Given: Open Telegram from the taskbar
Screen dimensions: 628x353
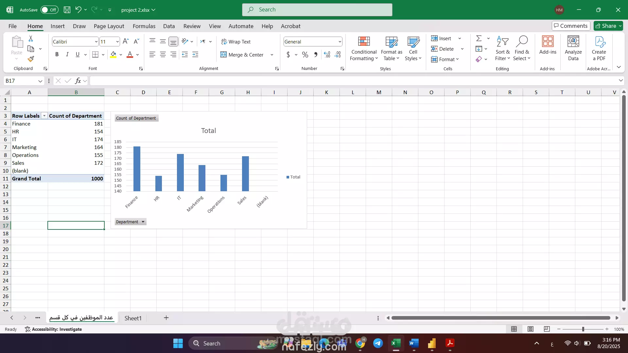Looking at the screenshot, I should point(378,343).
